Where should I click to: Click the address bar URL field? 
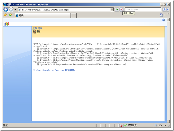(x=66, y=10)
